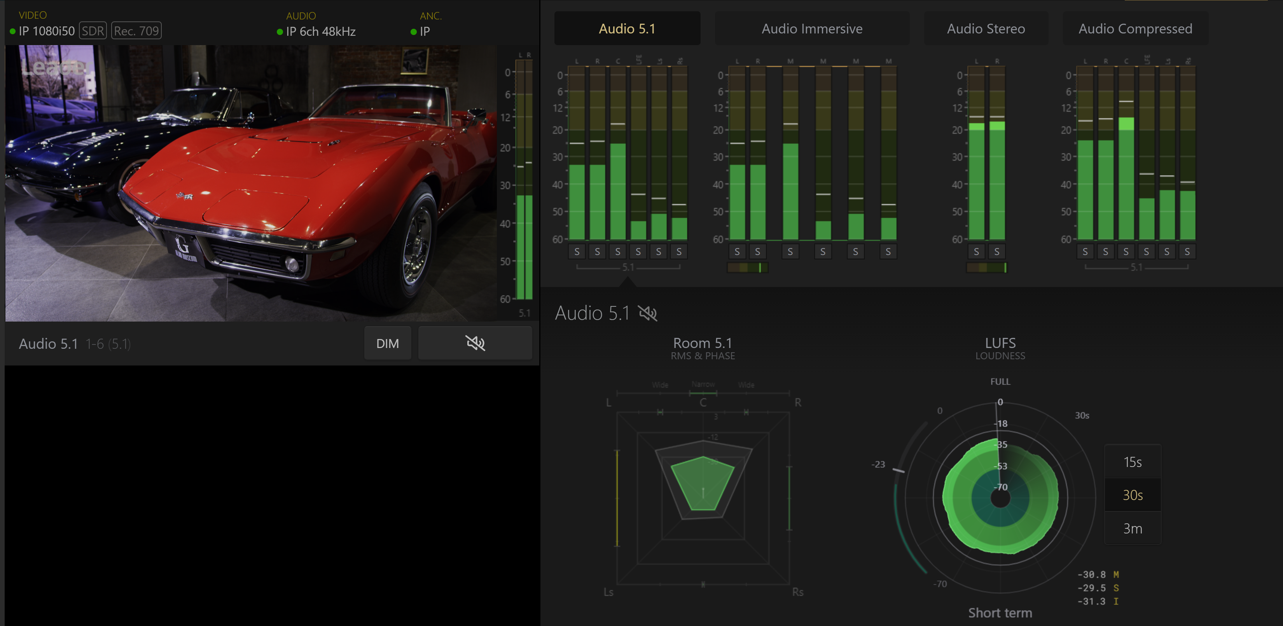This screenshot has height=626, width=1283.
Task: Solo the Rs channel in Audio 5.1
Action: pyautogui.click(x=679, y=252)
